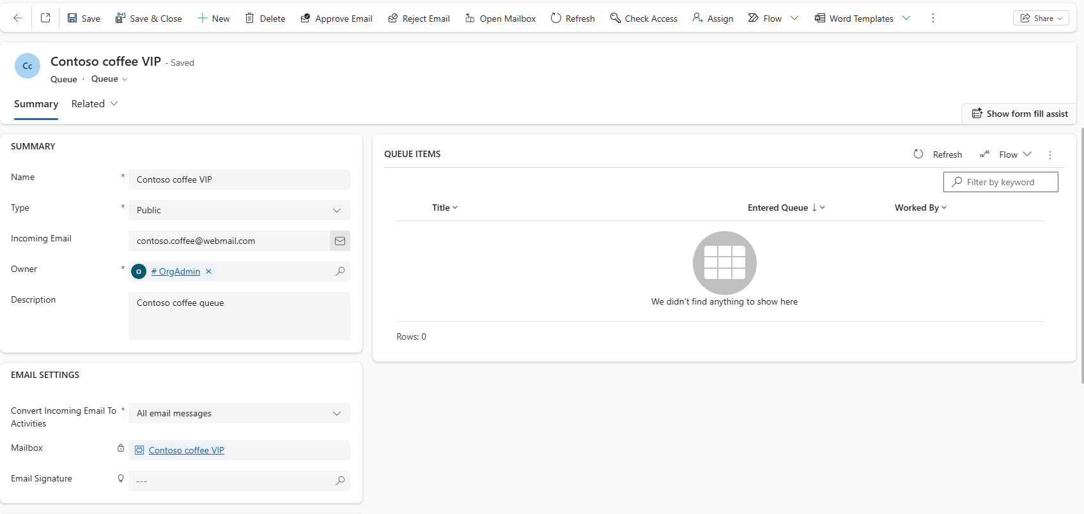
Task: Go back using the back arrow
Action: tap(18, 18)
